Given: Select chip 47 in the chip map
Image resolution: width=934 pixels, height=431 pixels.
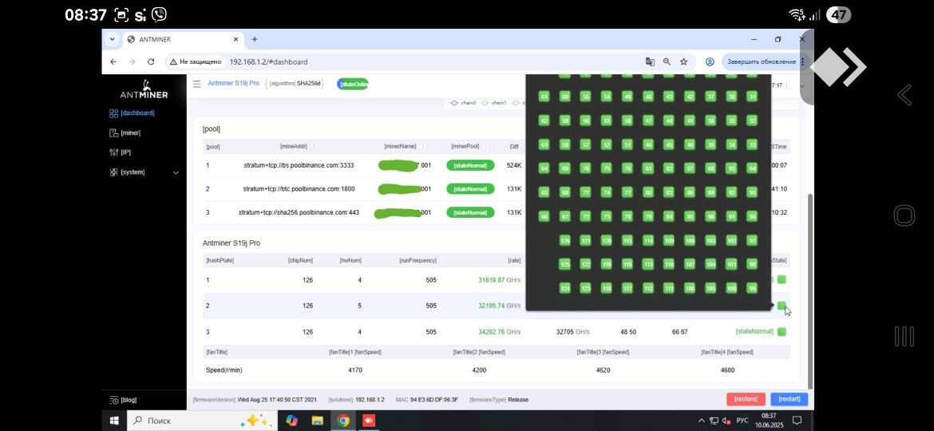Looking at the screenshot, I should [x=648, y=121].
